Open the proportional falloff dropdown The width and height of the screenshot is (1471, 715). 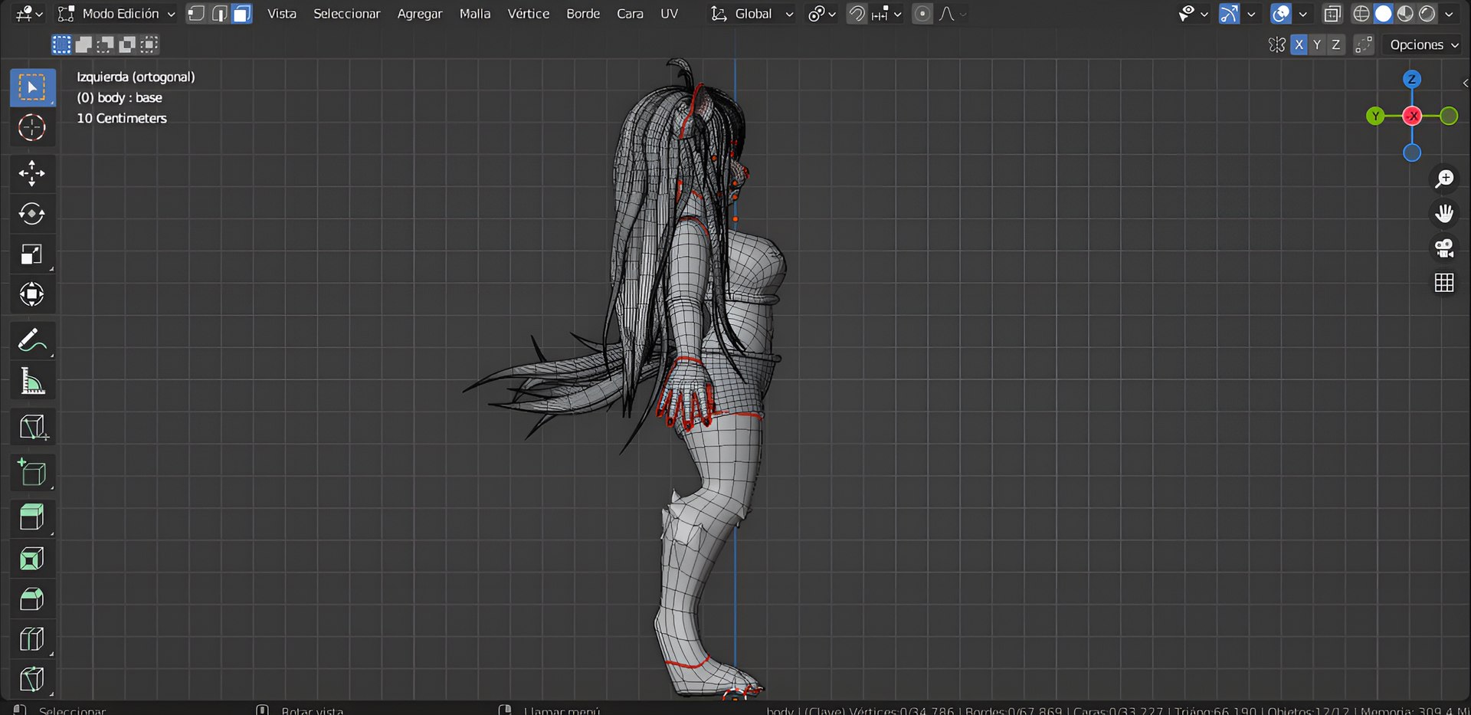pyautogui.click(x=952, y=14)
